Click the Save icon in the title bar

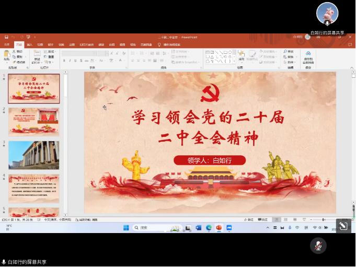6,37
